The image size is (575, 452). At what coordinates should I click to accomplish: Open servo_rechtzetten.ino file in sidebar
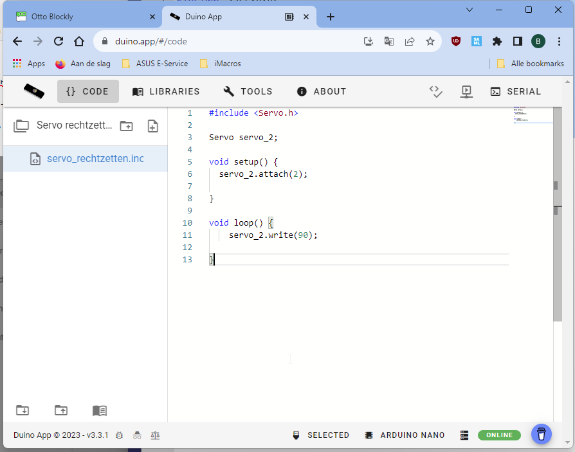[95, 159]
